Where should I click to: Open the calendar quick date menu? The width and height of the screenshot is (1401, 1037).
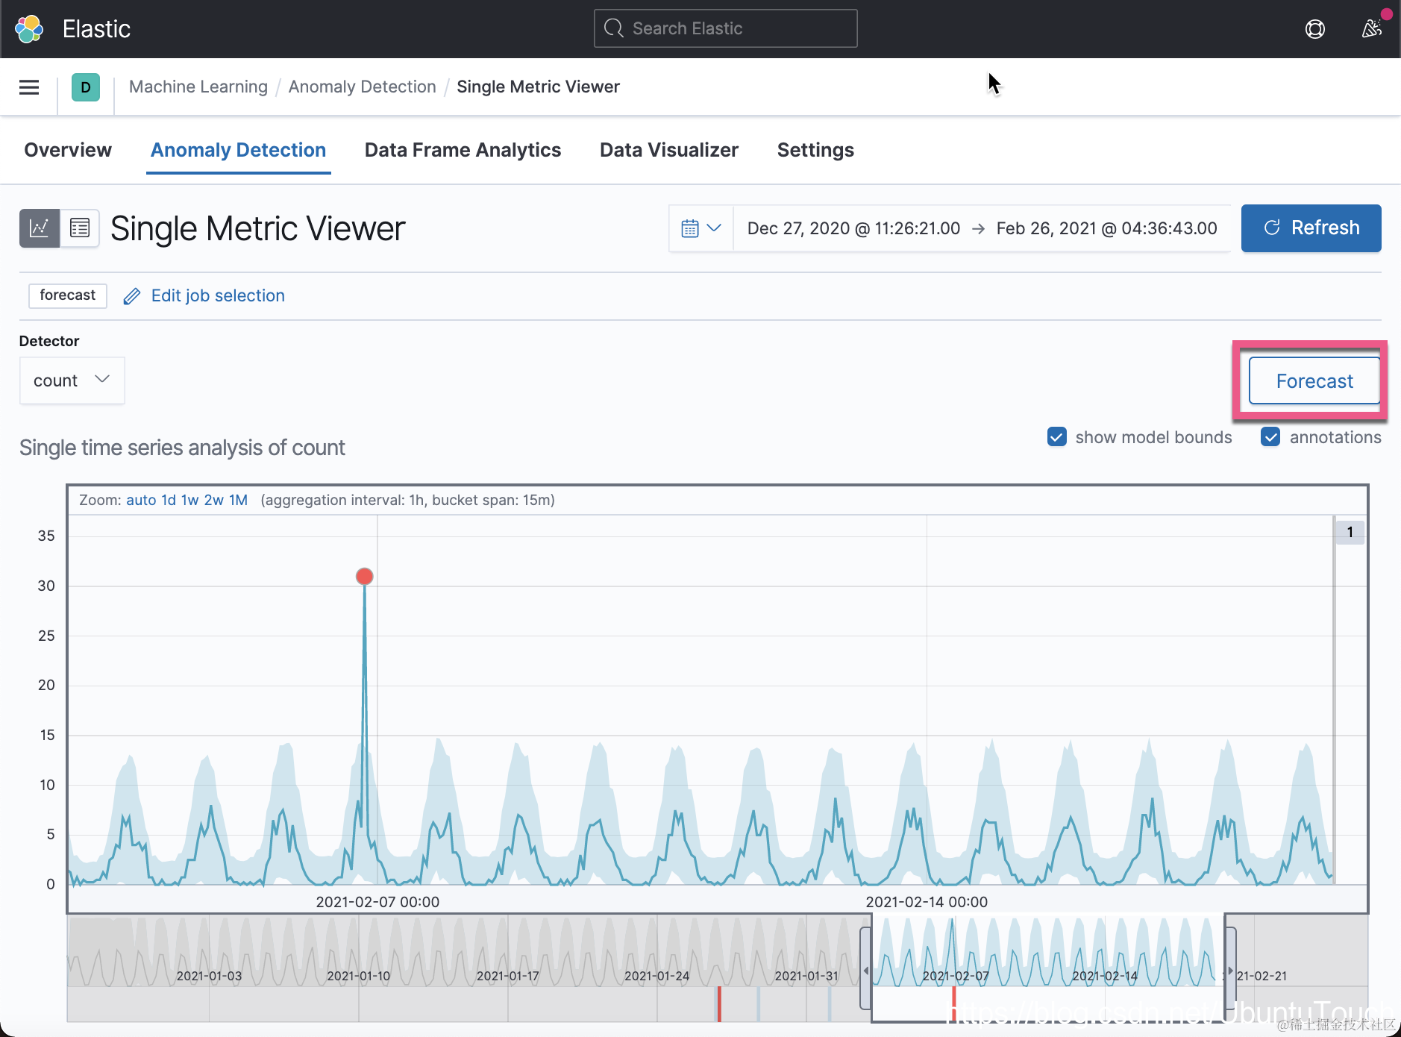[701, 228]
